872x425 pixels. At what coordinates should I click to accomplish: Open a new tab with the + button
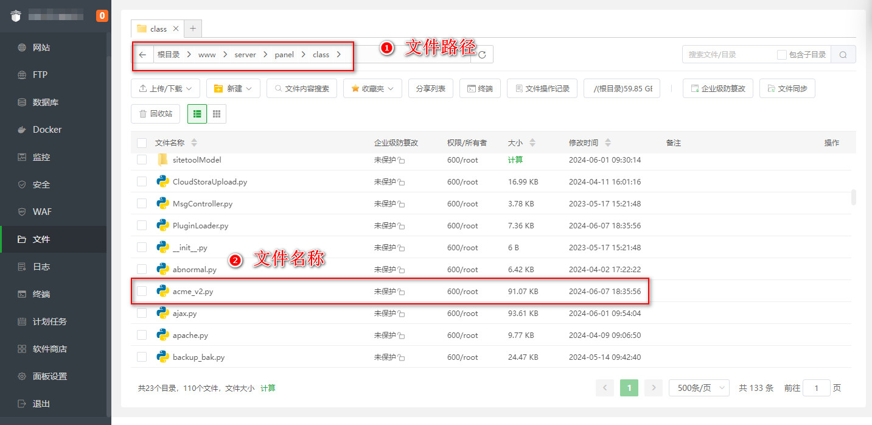point(192,28)
